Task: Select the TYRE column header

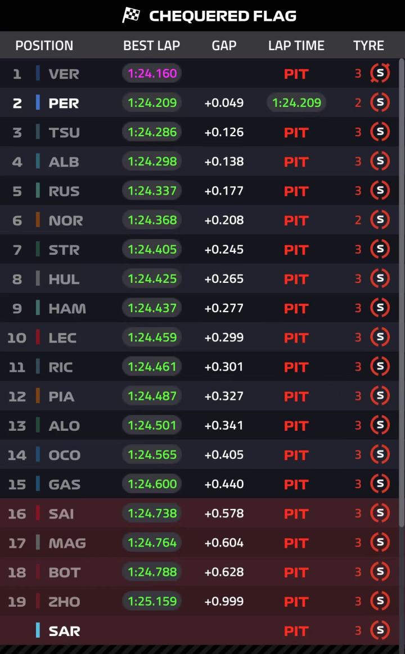Action: pos(368,46)
